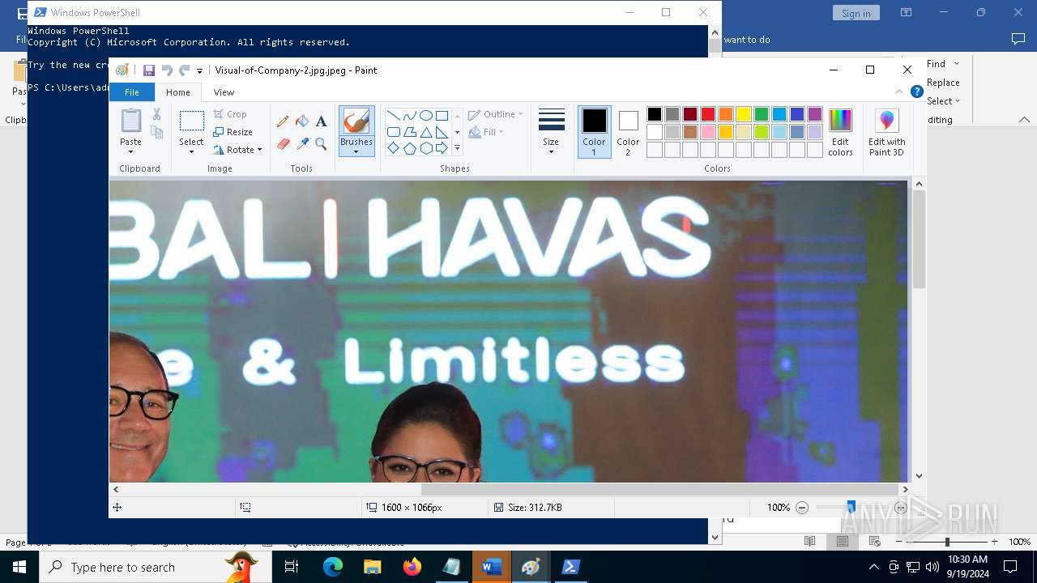Viewport: 1037px width, 583px height.
Task: Select the Magnifier tool
Action: point(321,144)
